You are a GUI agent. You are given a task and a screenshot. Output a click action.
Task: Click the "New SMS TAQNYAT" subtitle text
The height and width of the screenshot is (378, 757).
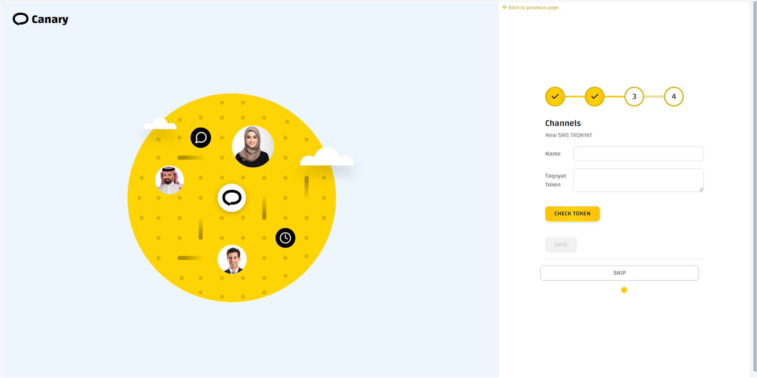(569, 135)
